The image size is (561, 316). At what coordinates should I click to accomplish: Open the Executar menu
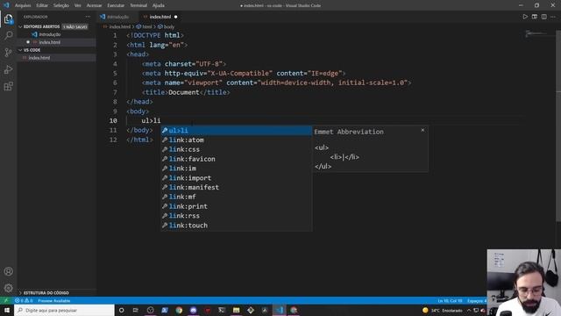pyautogui.click(x=116, y=5)
